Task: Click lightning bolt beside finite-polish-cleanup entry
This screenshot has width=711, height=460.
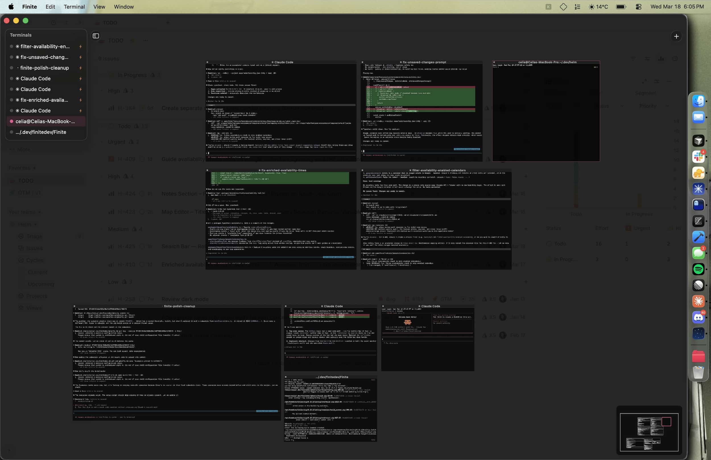Action: [x=80, y=68]
